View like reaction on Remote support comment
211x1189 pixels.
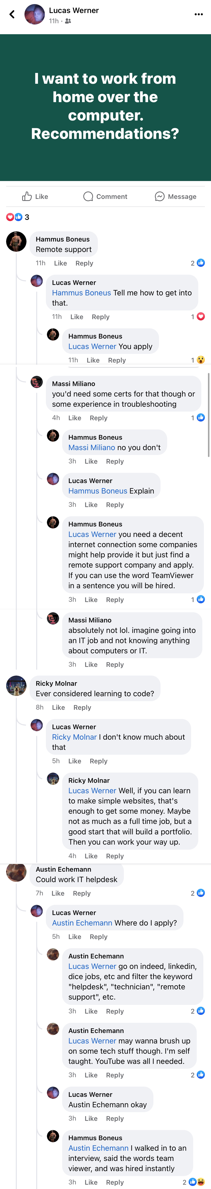[198, 263]
